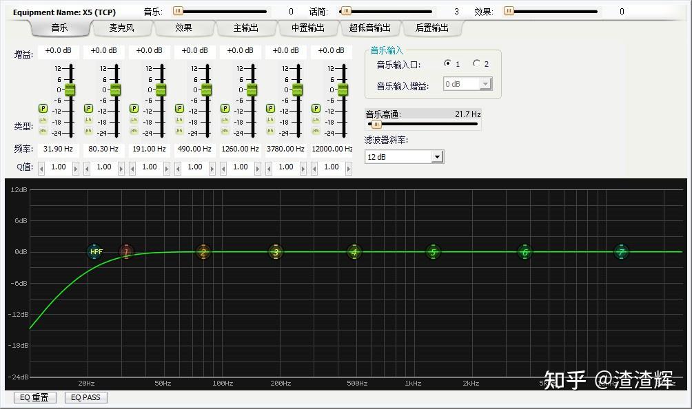This screenshot has width=692, height=409.
Task: Click the EQ 重置 button
Action: (34, 397)
